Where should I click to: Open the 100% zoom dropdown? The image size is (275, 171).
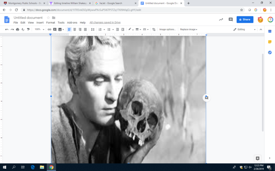pos(39,29)
